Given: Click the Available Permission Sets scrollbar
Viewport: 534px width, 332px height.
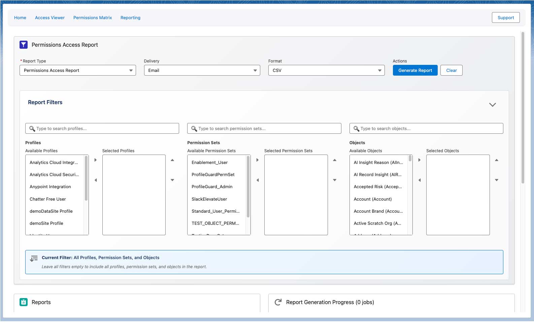Looking at the screenshot, I should 248,187.
